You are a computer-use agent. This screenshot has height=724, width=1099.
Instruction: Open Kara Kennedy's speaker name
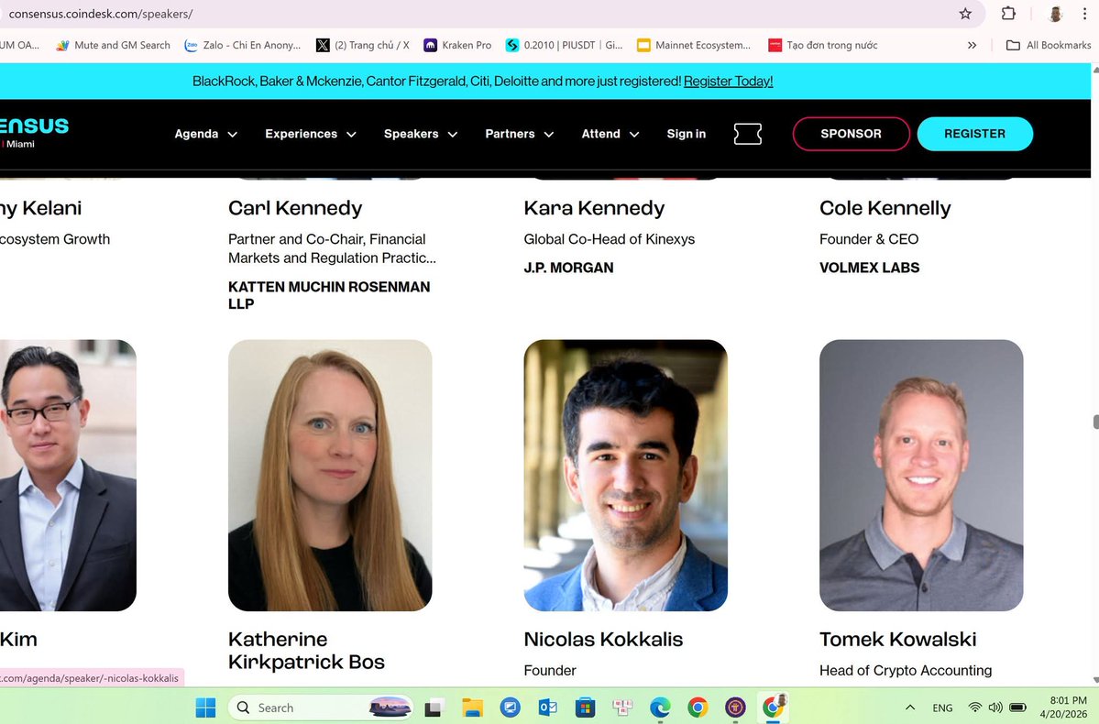click(x=594, y=208)
